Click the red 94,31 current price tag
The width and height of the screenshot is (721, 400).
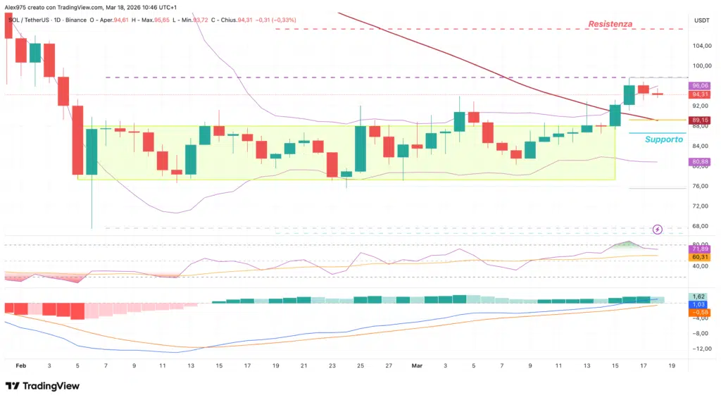click(700, 94)
